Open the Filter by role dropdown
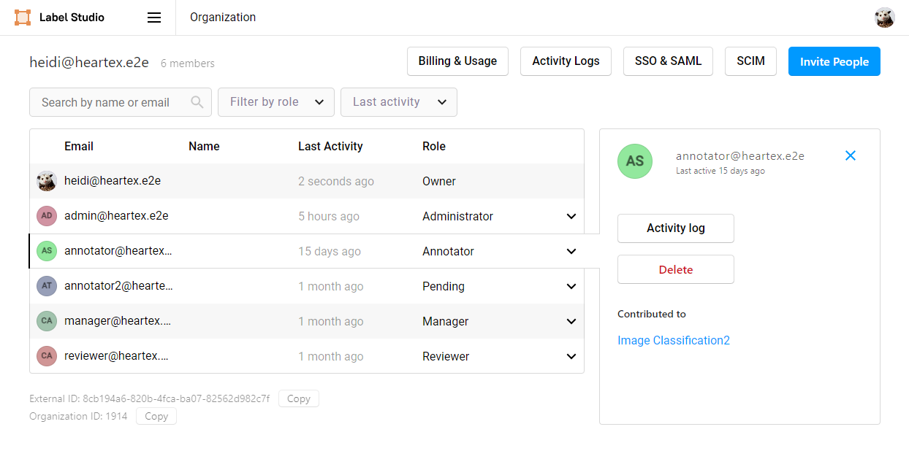Screen dimensions: 909x451 [275, 102]
